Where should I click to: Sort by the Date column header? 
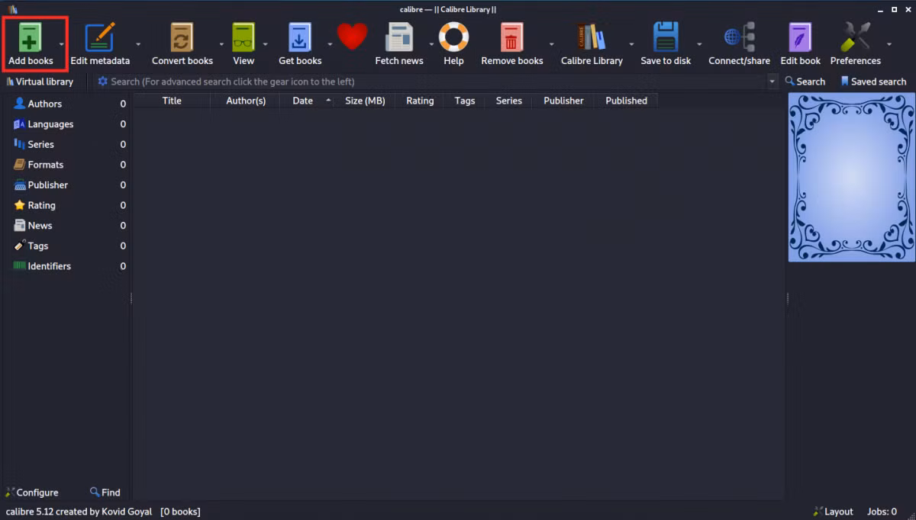point(307,101)
